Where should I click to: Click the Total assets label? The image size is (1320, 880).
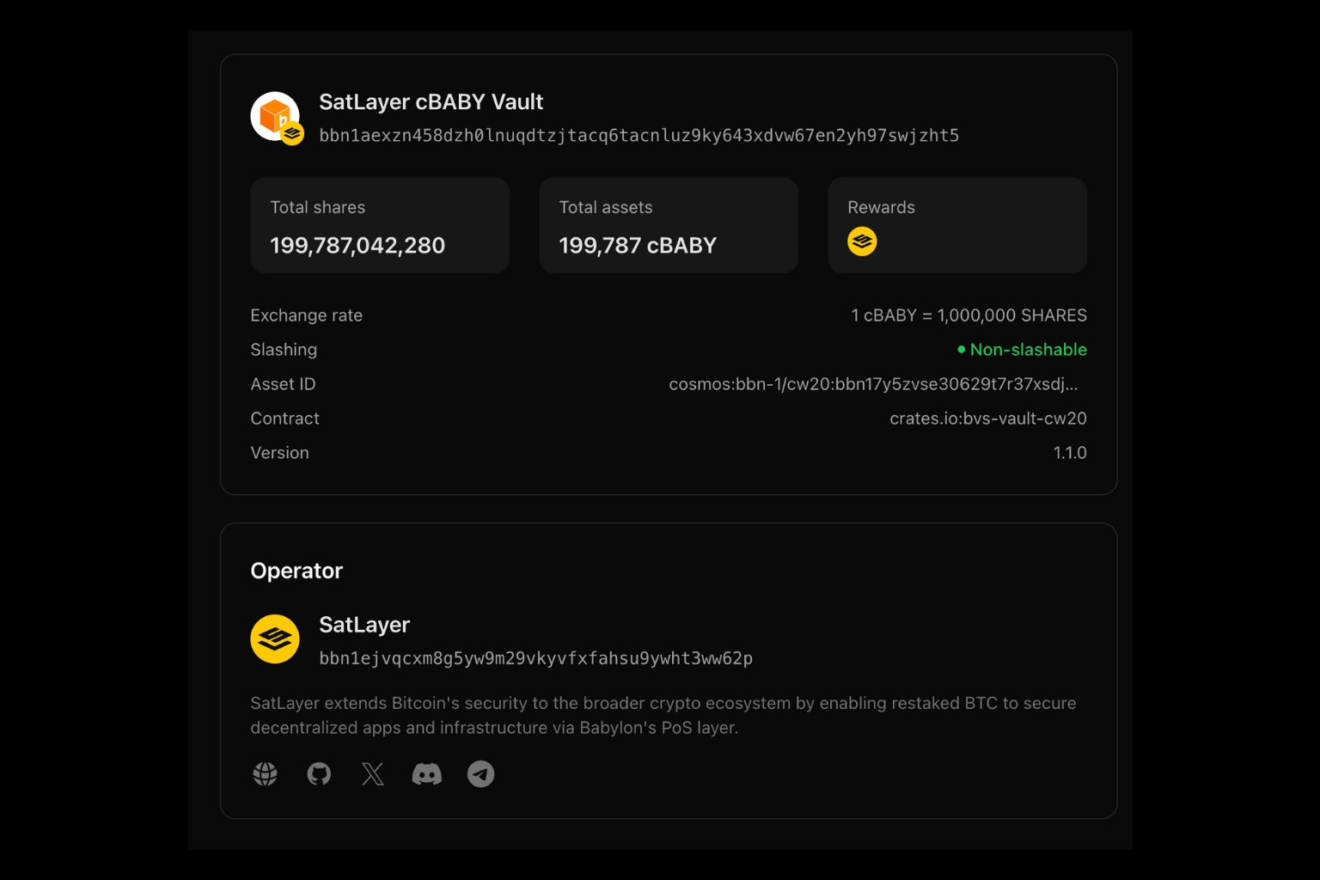click(x=605, y=207)
